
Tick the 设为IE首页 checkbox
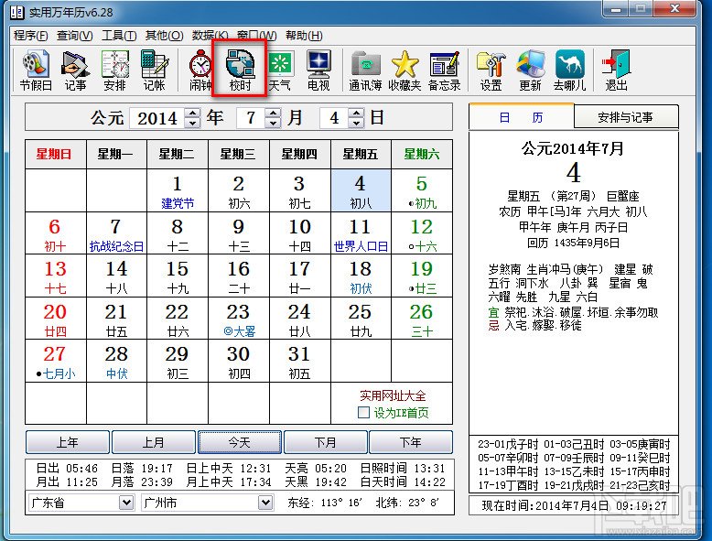click(363, 413)
